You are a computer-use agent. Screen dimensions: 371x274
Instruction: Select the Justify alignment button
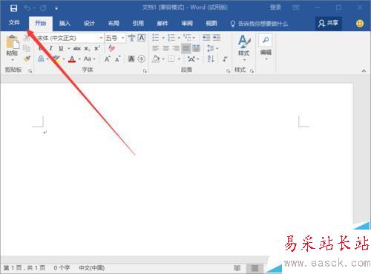point(186,48)
